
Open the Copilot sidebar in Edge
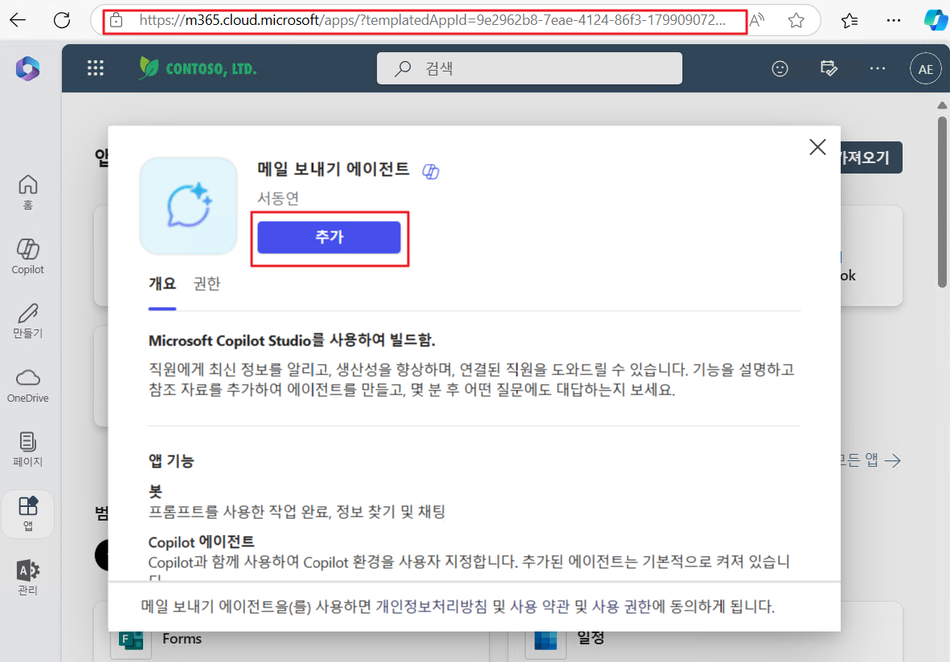[x=936, y=20]
